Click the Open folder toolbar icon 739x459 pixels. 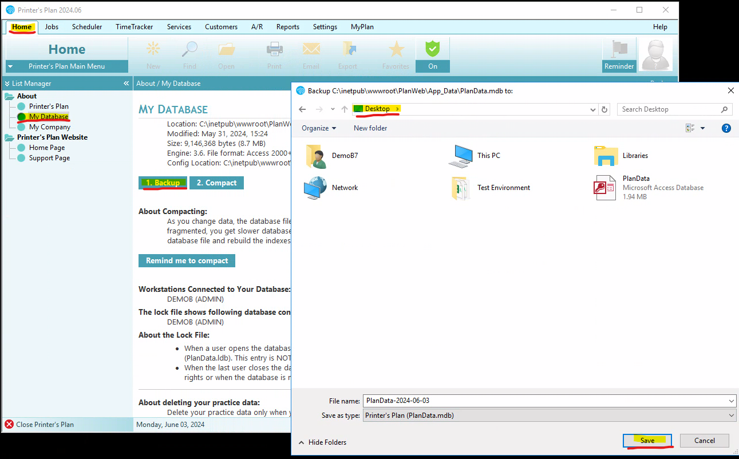click(226, 55)
